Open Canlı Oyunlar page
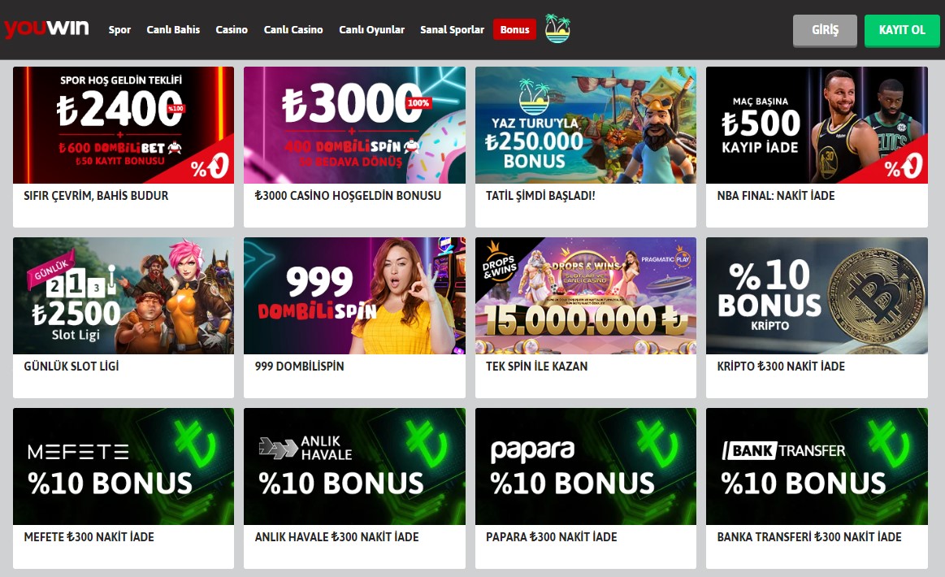 (371, 29)
